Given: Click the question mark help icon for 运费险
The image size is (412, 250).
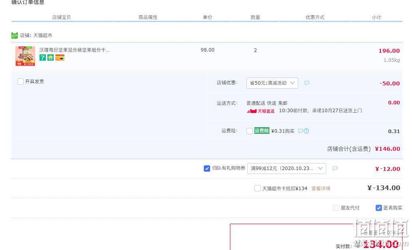Looking at the screenshot, I should 307,131.
